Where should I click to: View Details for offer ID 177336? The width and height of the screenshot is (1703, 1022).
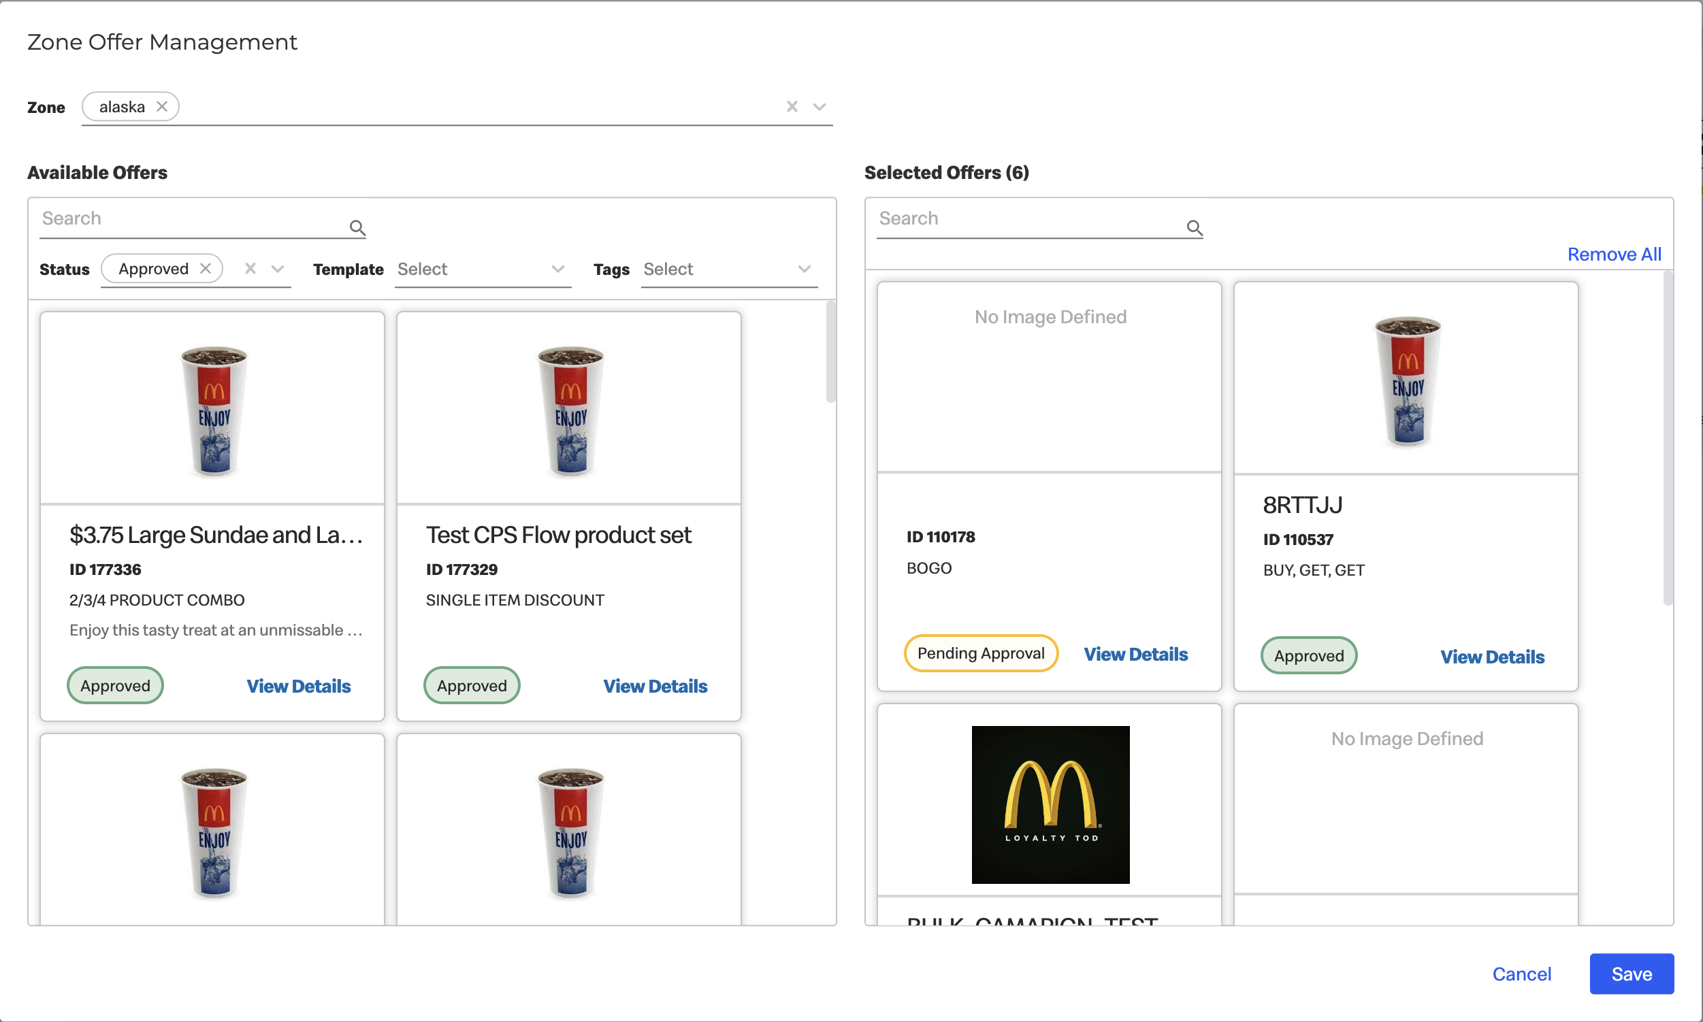pyautogui.click(x=298, y=686)
